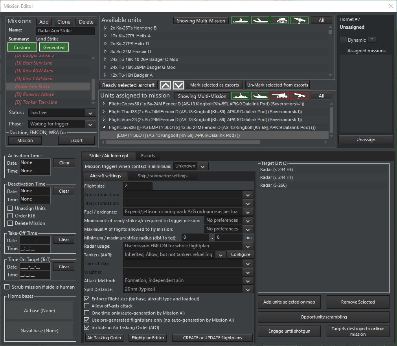Select the Kiev CAP Area mission
397x346 pixels.
[34, 79]
